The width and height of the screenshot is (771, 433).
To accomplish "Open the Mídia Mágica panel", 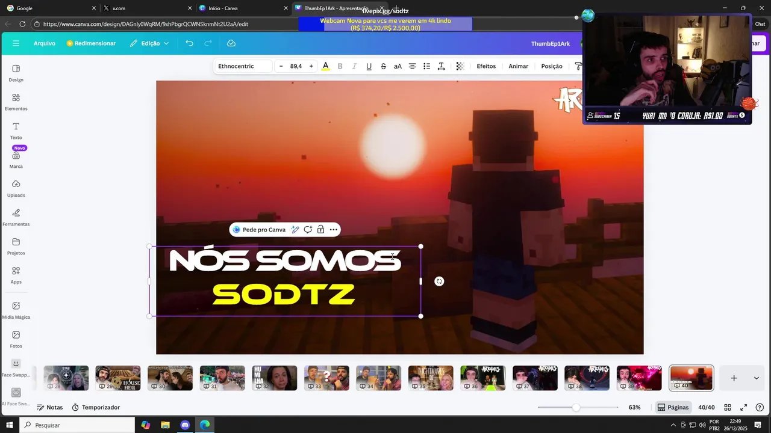I will point(16,310).
